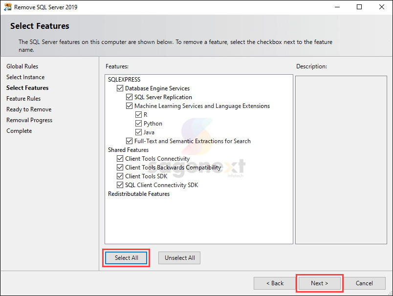Viewport: 393px width, 296px height.
Task: Toggle Client Tools Connectivity checkbox
Action: tap(120, 159)
